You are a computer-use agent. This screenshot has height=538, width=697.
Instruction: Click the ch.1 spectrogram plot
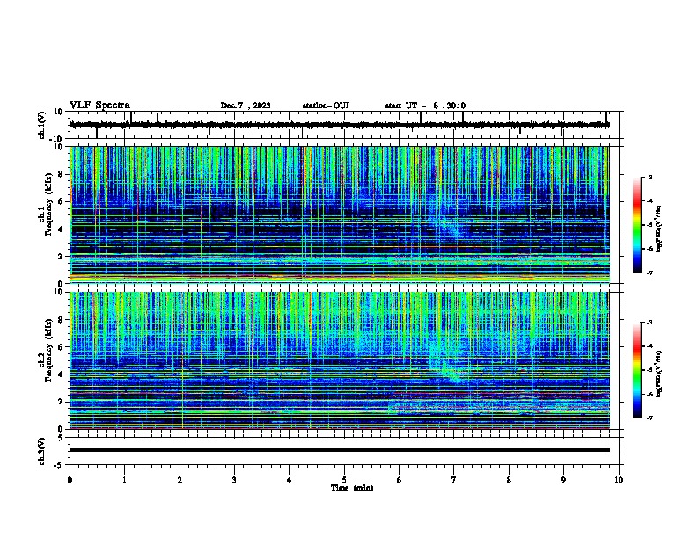tap(340, 214)
